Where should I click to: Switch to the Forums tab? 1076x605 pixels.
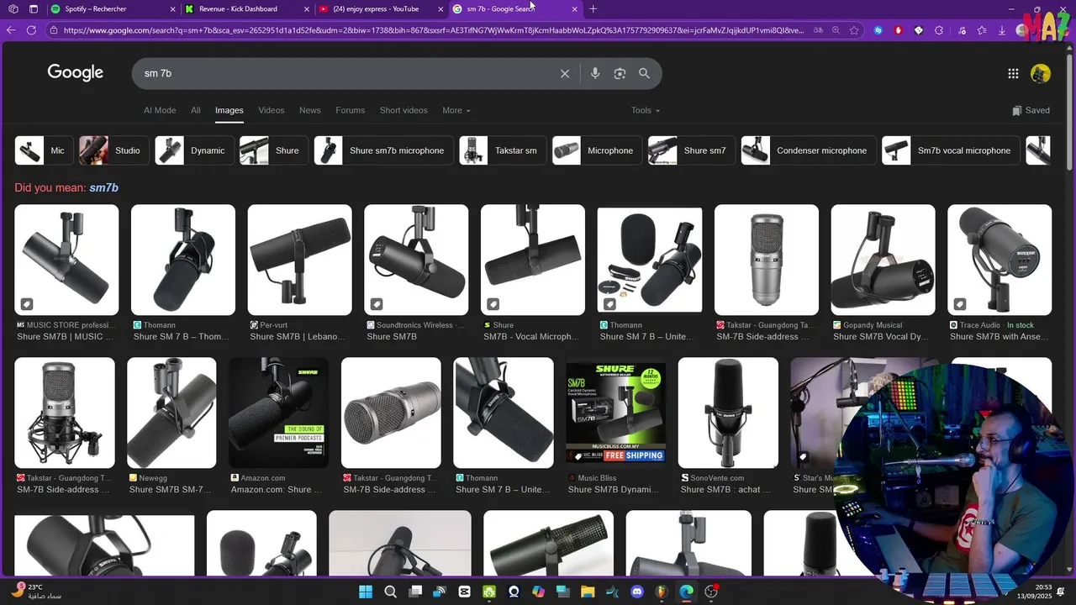coord(351,110)
